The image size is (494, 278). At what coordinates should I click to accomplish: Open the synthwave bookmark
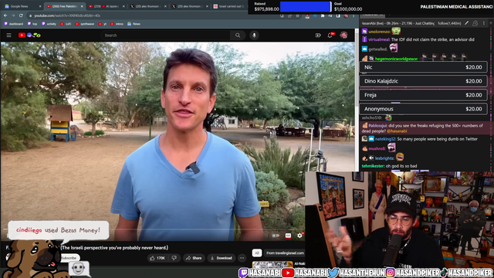coord(85,24)
